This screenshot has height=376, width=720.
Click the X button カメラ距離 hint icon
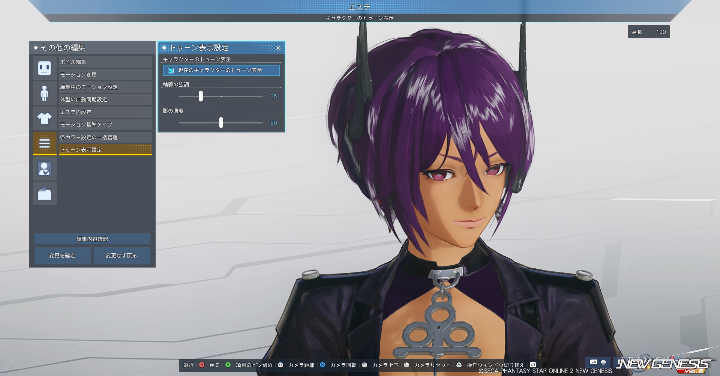coord(322,365)
